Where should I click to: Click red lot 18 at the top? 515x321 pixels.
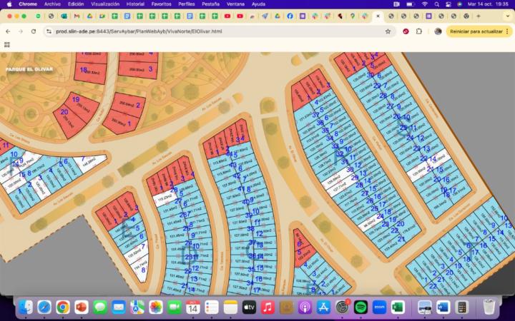coord(89,70)
